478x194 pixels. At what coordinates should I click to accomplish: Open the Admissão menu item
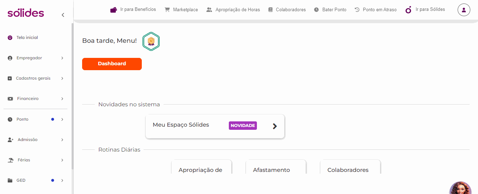pos(27,140)
